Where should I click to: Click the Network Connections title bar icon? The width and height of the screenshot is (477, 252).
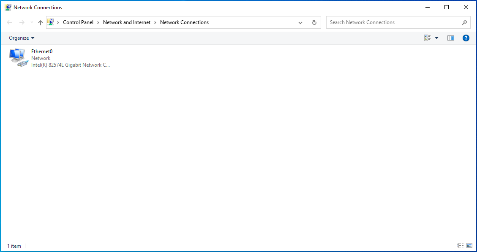pyautogui.click(x=8, y=7)
